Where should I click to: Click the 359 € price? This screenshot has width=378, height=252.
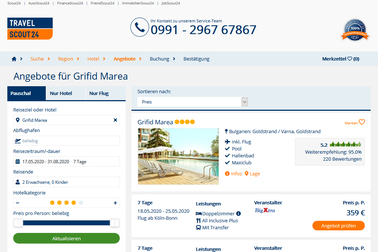[356, 213]
